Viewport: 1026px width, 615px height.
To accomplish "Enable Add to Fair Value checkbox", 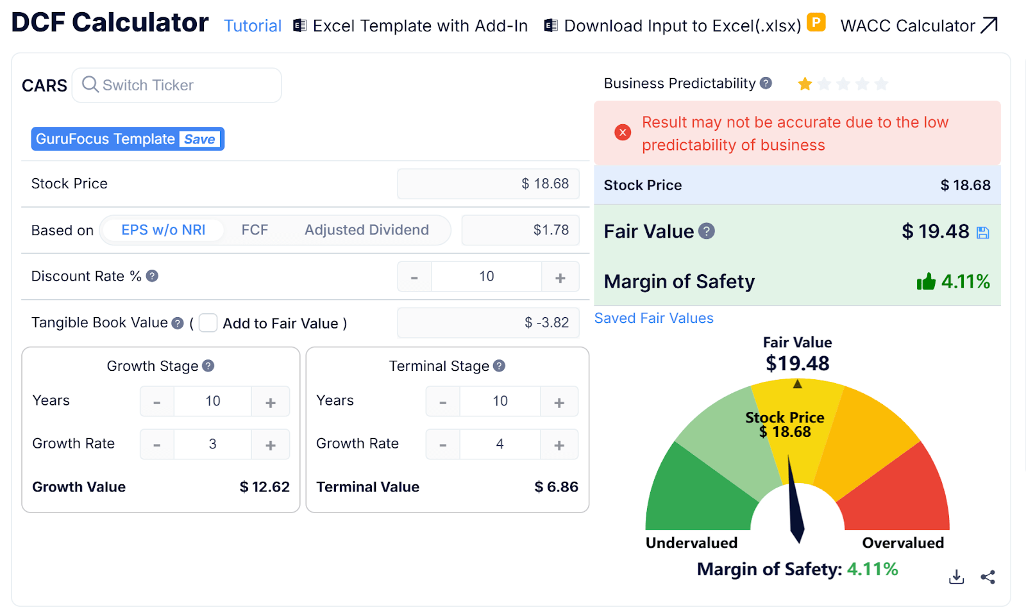I will click(x=208, y=324).
